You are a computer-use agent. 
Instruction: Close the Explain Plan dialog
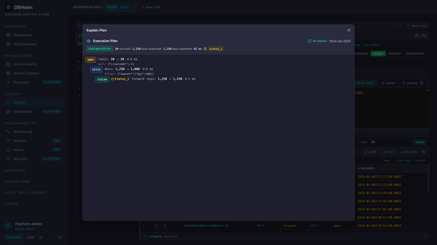point(349,30)
